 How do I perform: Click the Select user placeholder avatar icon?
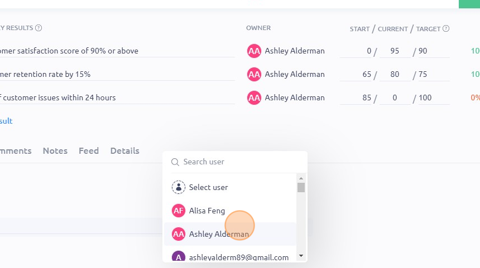tap(179, 187)
